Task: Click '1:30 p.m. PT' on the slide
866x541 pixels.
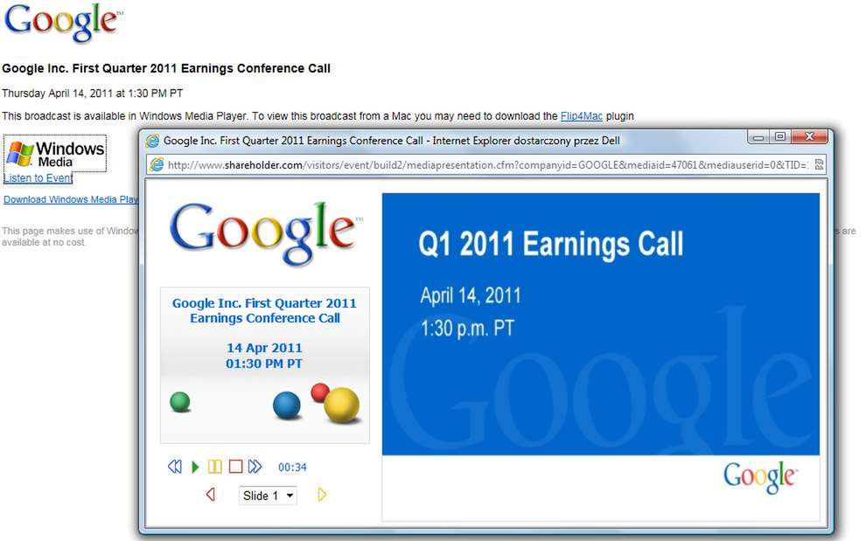Action: pyautogui.click(x=467, y=329)
